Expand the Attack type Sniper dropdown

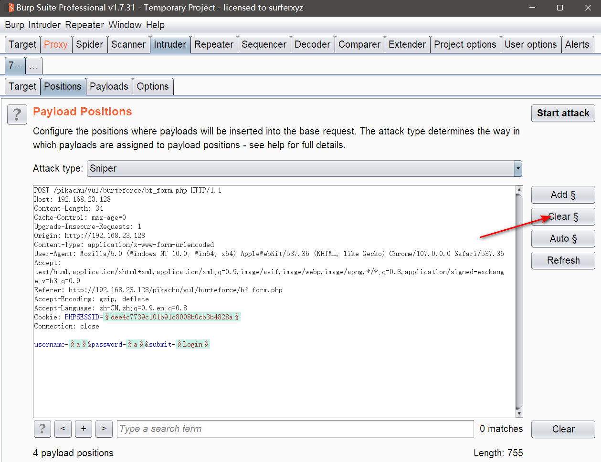(x=517, y=168)
